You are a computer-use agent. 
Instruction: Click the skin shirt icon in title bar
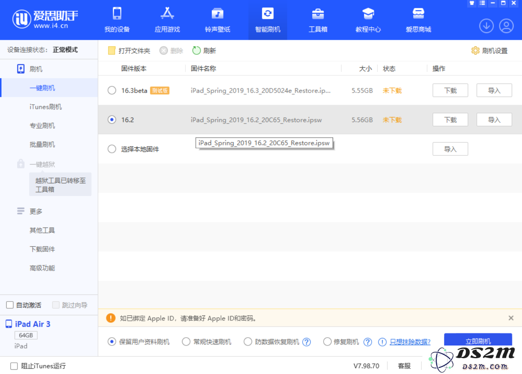pyautogui.click(x=472, y=3)
